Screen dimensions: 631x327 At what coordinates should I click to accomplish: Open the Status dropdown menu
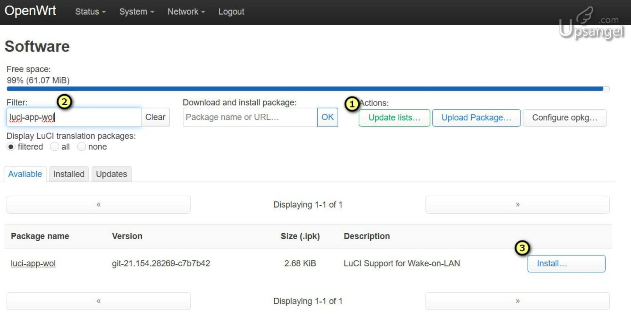pyautogui.click(x=89, y=11)
